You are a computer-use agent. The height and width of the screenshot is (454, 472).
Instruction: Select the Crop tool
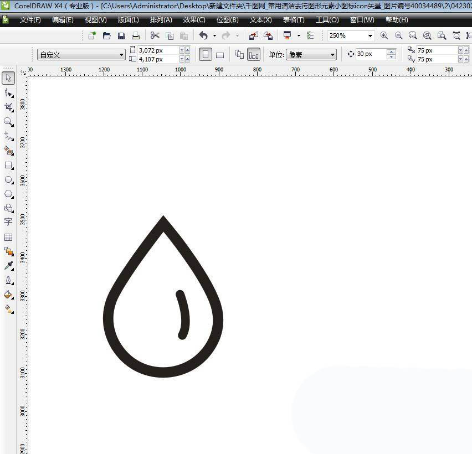click(x=8, y=107)
